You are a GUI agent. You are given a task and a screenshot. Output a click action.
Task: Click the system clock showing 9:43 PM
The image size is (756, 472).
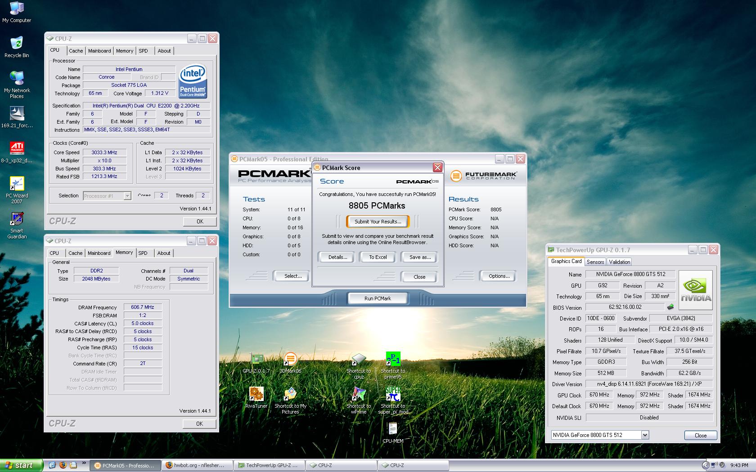point(739,465)
